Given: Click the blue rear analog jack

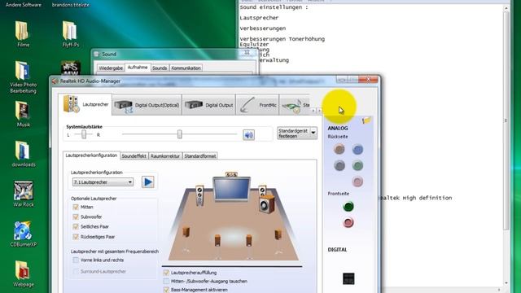Looking at the screenshot, I should 357,150.
